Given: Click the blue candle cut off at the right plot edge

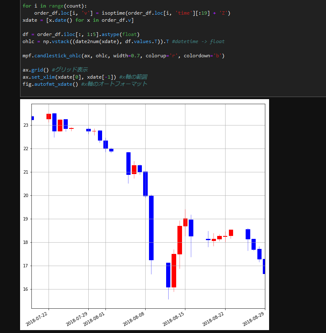Looking at the screenshot, I should click(264, 266).
